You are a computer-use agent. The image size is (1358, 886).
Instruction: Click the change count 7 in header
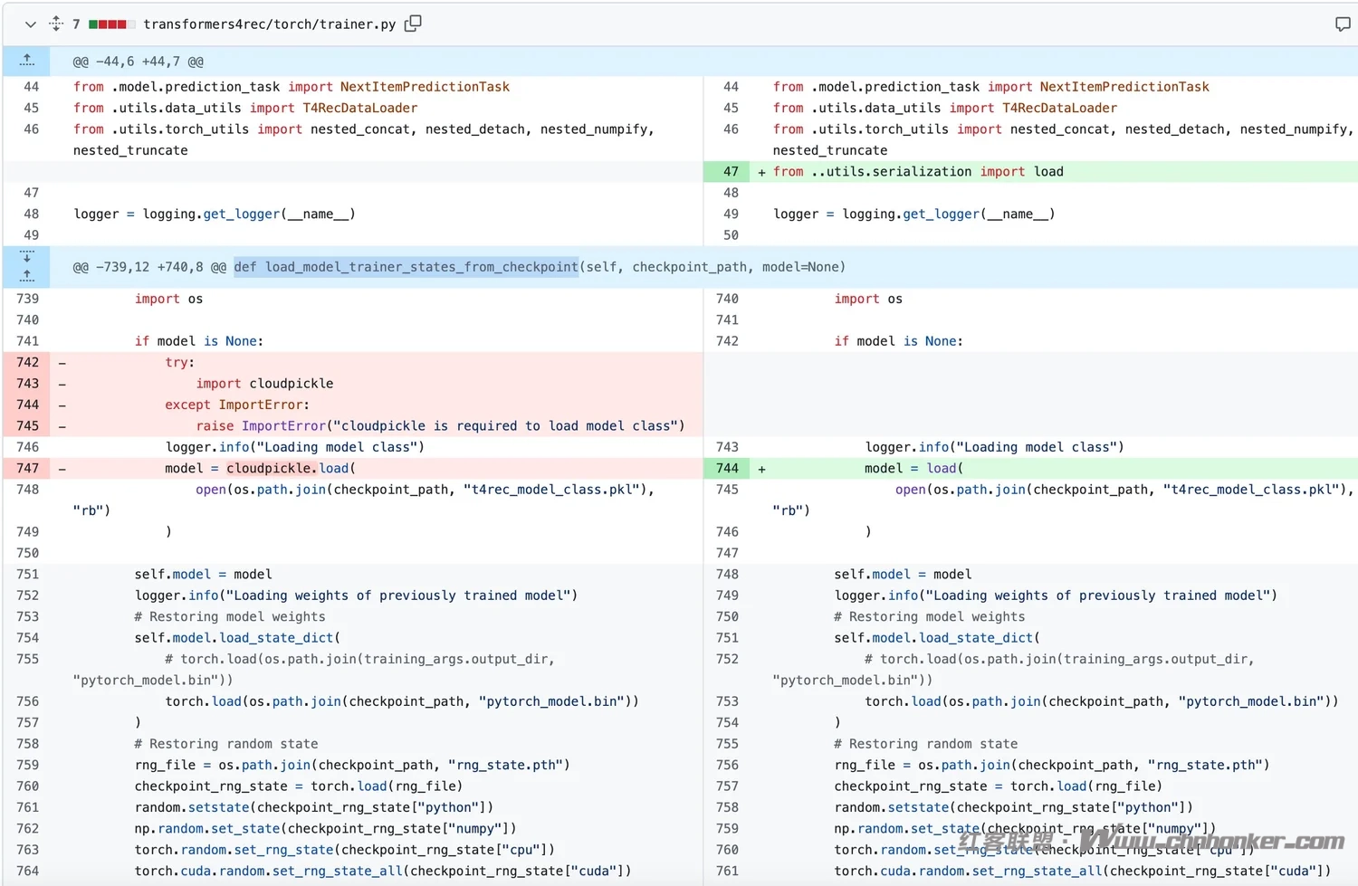click(x=76, y=24)
